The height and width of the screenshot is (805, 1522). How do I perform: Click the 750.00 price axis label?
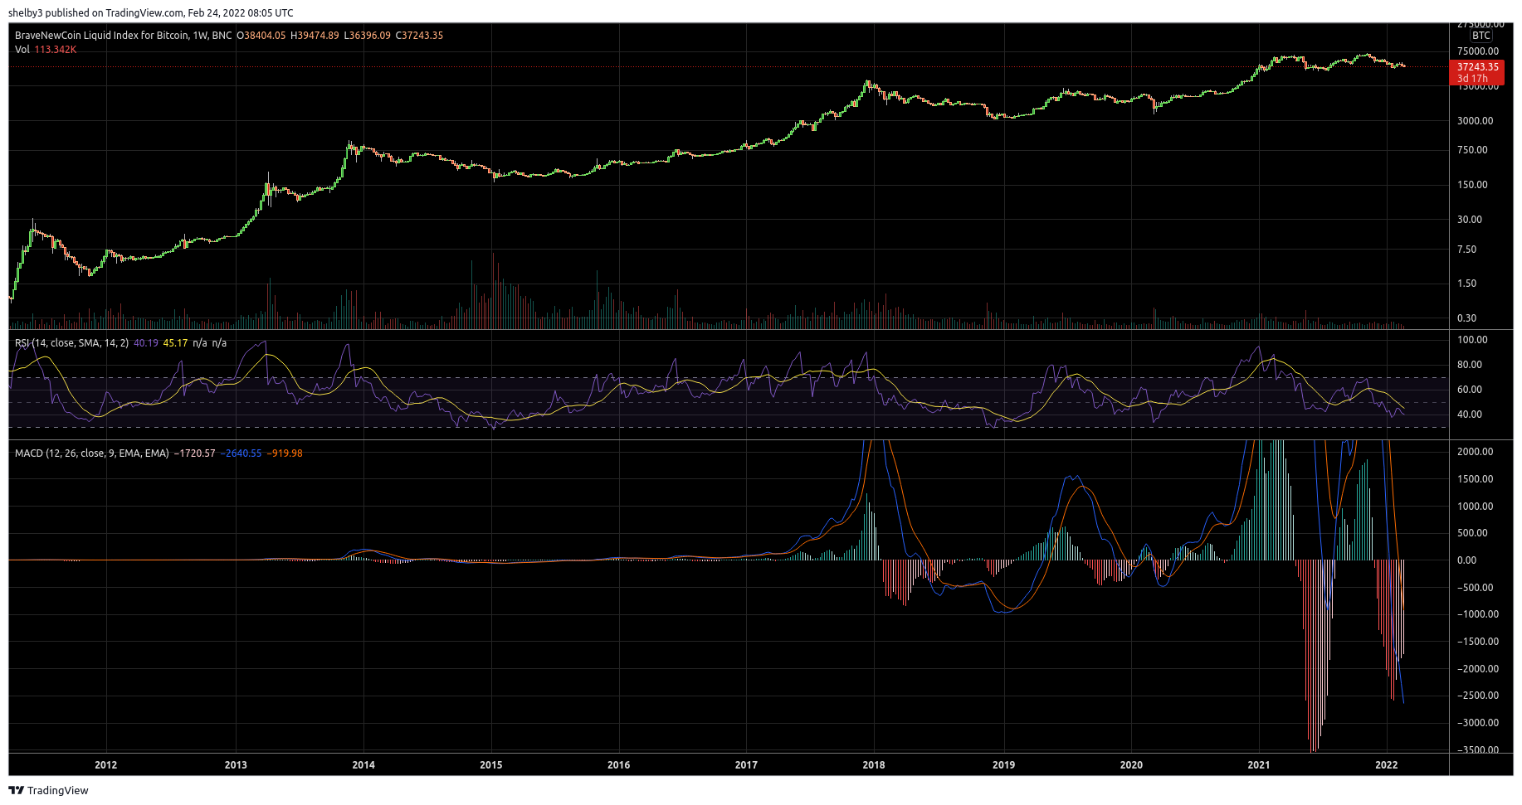point(1473,150)
